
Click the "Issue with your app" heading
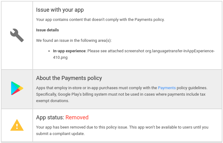[60, 10]
